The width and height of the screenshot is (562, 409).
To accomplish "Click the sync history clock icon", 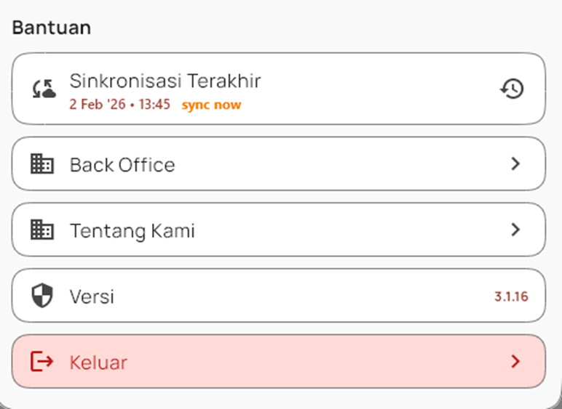I will point(512,89).
